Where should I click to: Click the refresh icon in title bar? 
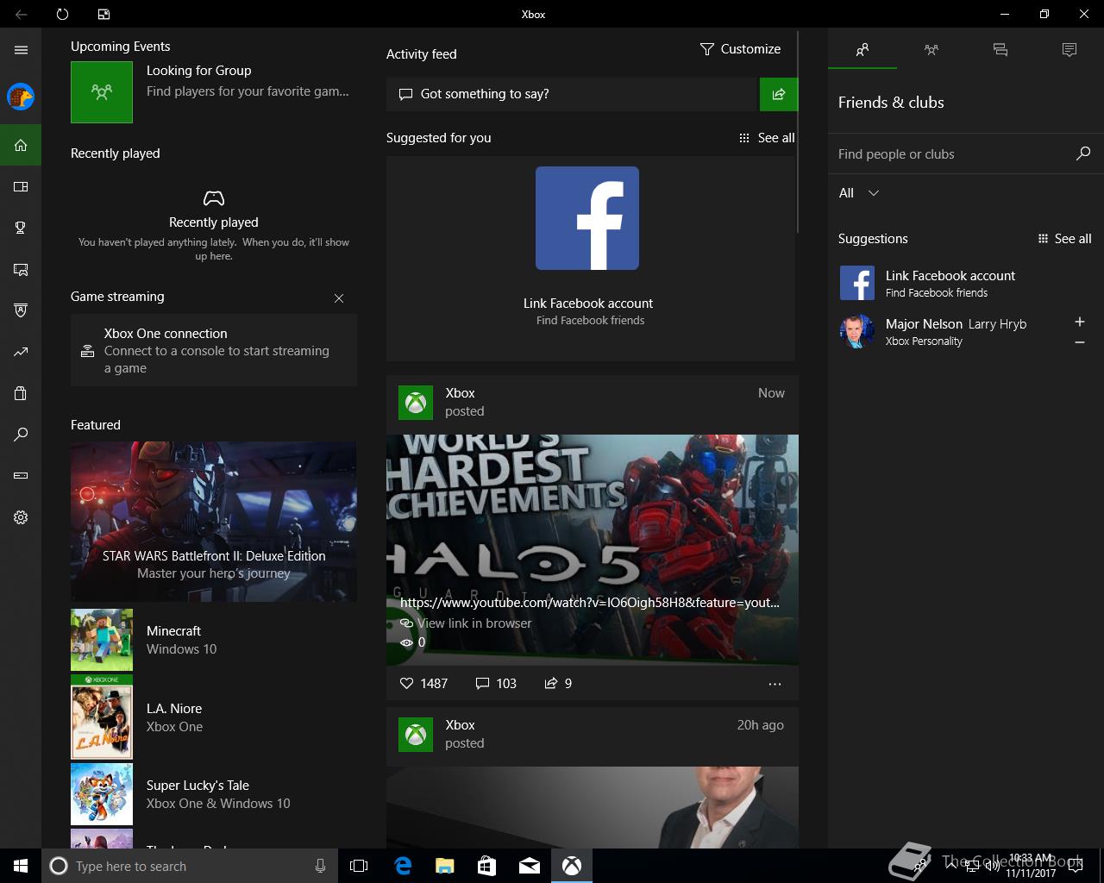click(62, 14)
